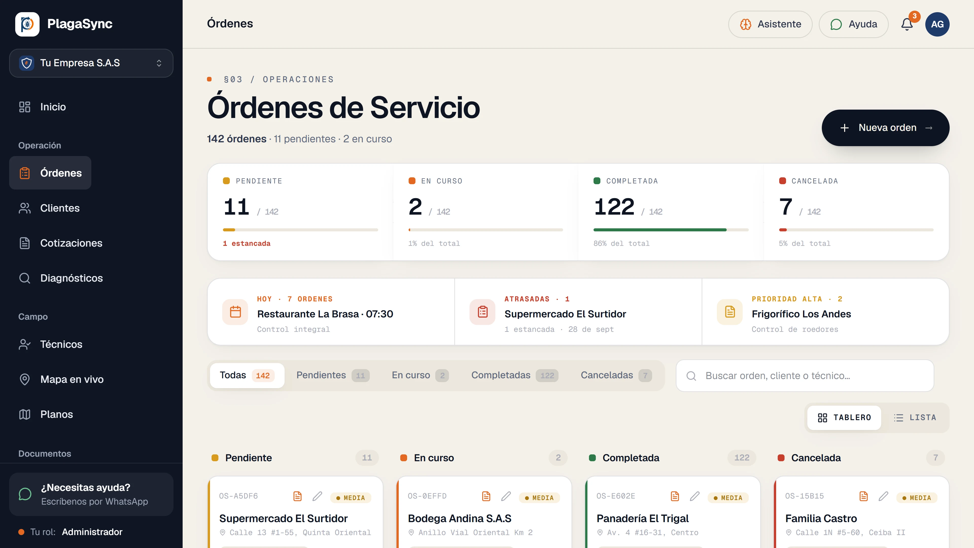The height and width of the screenshot is (548, 974).
Task: Select the Canceladas filter tab
Action: [616, 375]
